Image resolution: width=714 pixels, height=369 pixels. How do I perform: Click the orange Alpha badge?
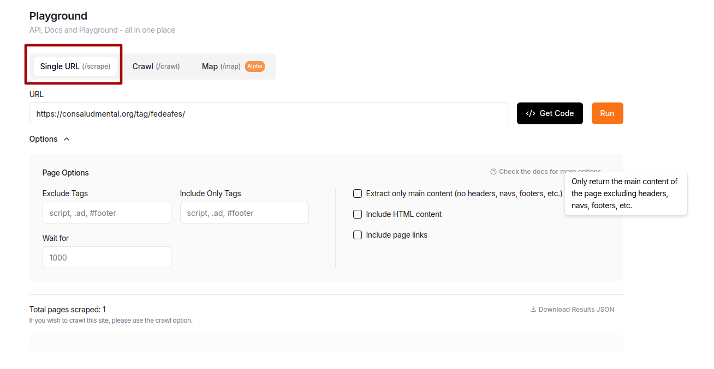pos(255,66)
